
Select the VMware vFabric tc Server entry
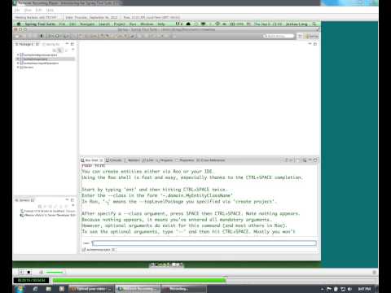coord(48,215)
